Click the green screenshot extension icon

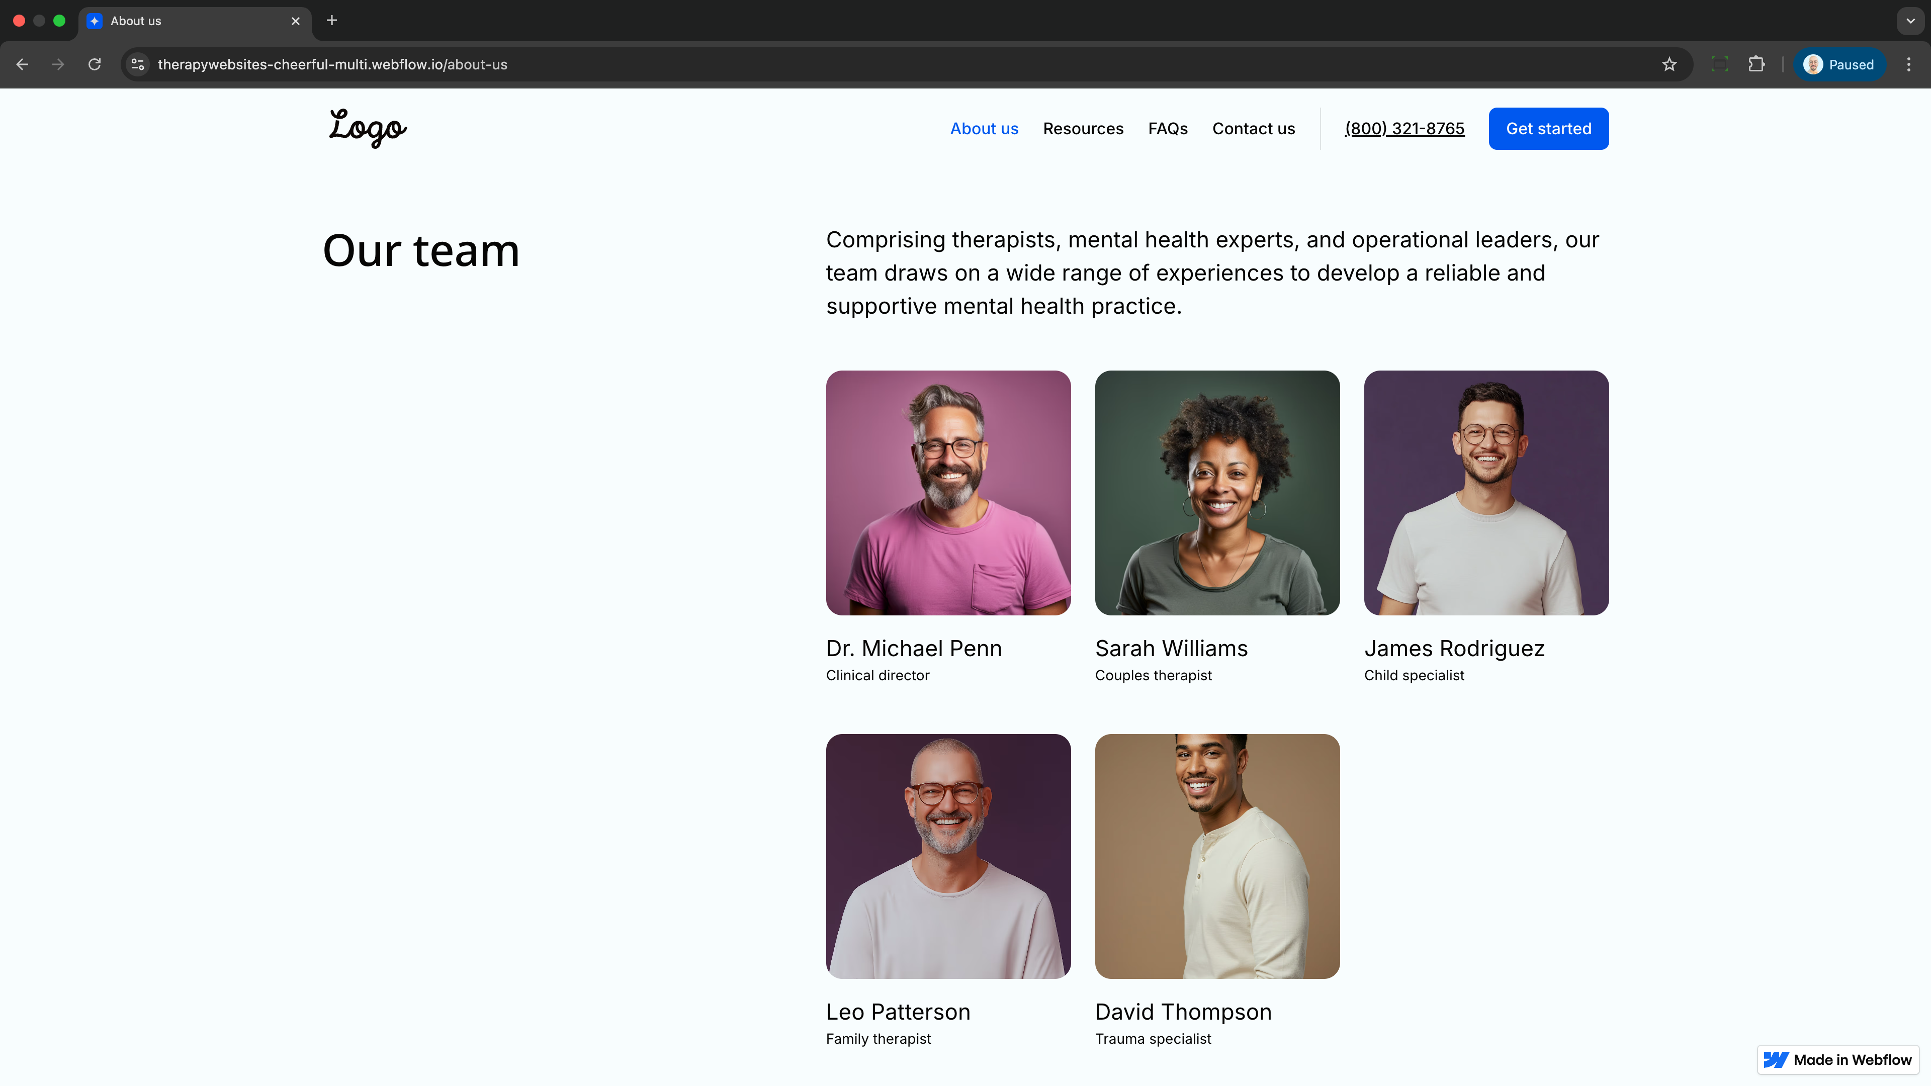1720,64
